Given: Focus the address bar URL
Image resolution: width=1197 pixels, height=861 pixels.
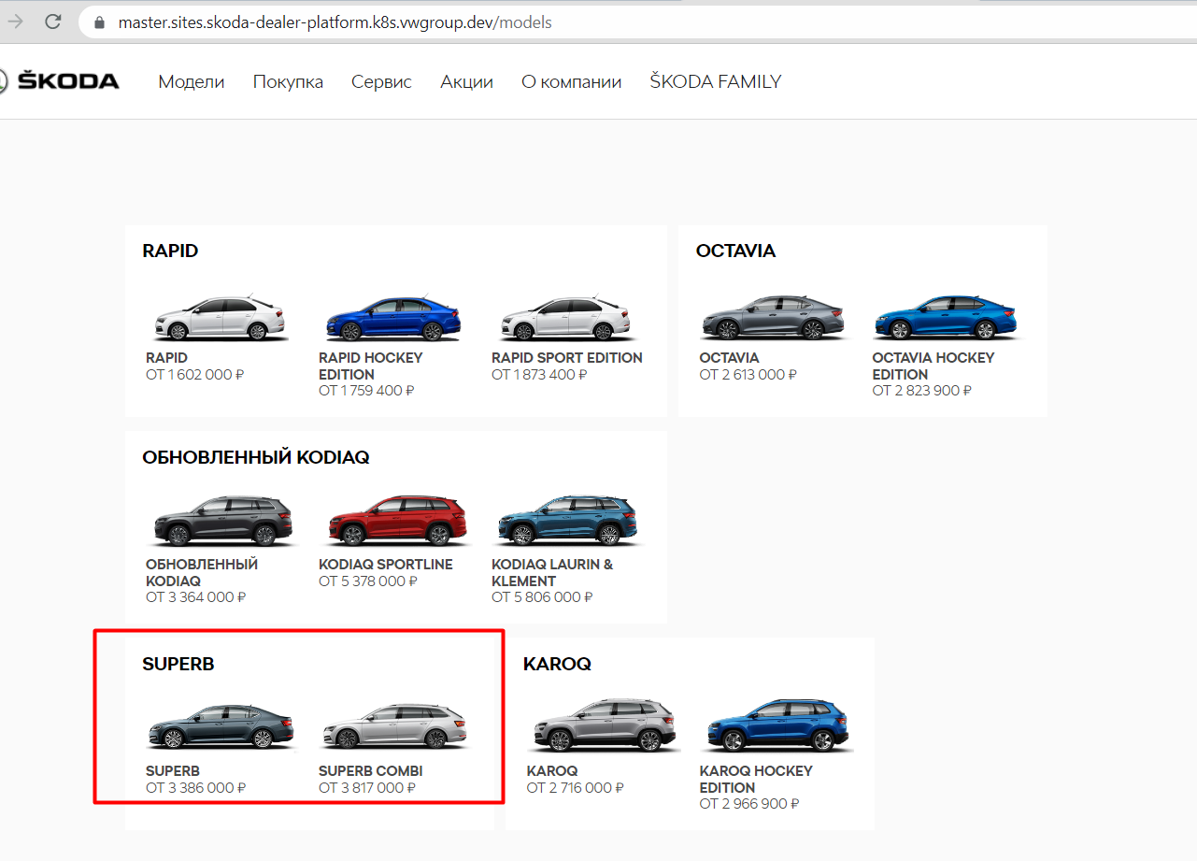Looking at the screenshot, I should coord(335,22).
